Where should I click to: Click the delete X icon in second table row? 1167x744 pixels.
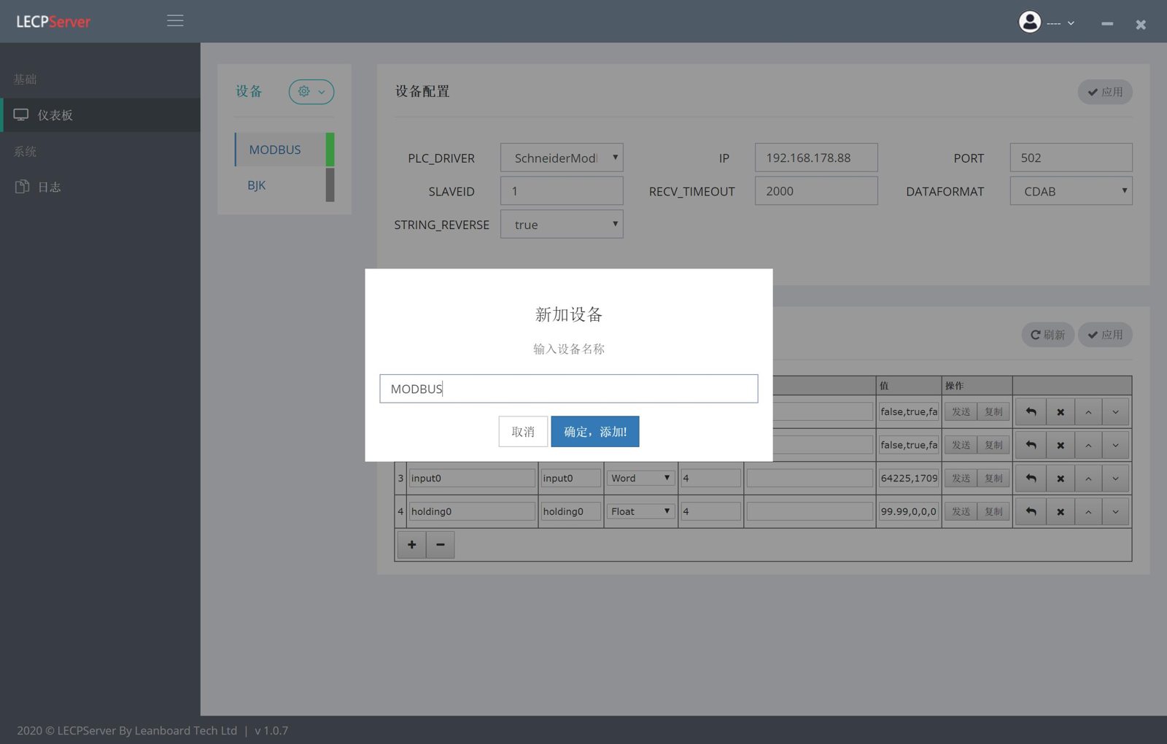pos(1061,445)
